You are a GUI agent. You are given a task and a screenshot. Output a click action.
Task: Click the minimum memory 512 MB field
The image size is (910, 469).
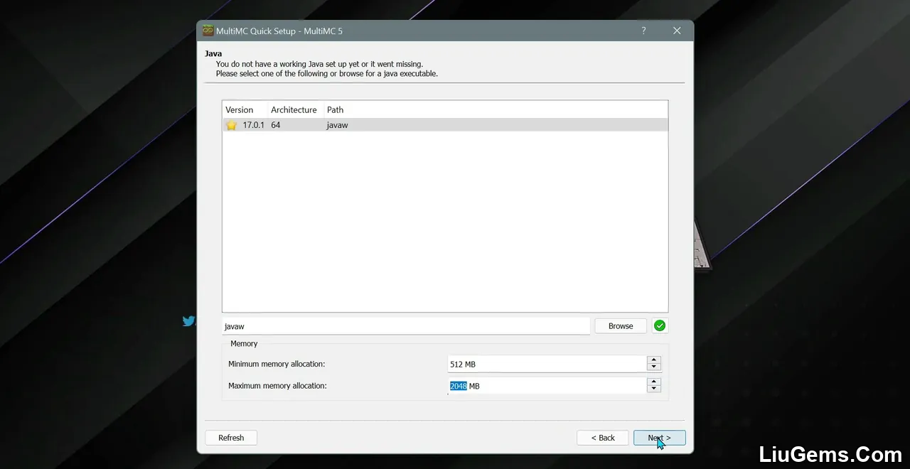point(547,364)
